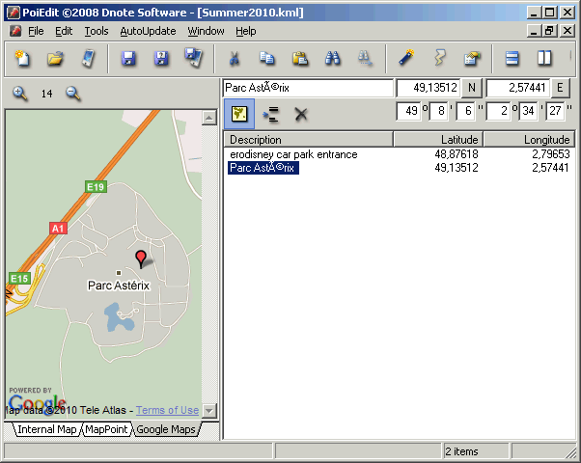Click the longitude minutes field 34
Viewport: 581px width, 463px height.
528,111
